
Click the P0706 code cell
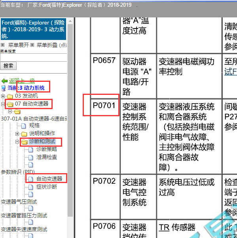105,229
